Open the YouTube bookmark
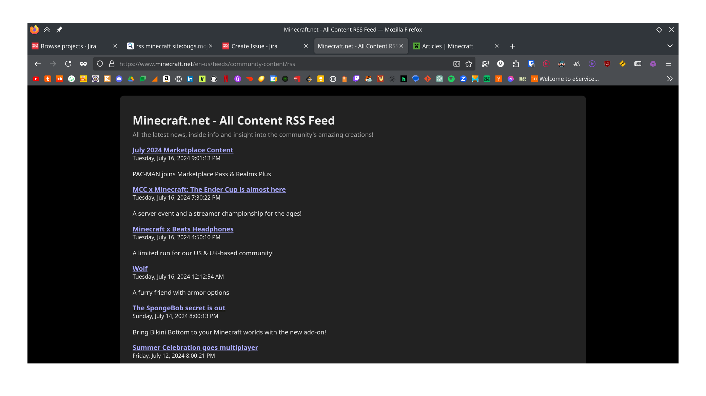Viewport: 706px width, 396px height. point(36,79)
